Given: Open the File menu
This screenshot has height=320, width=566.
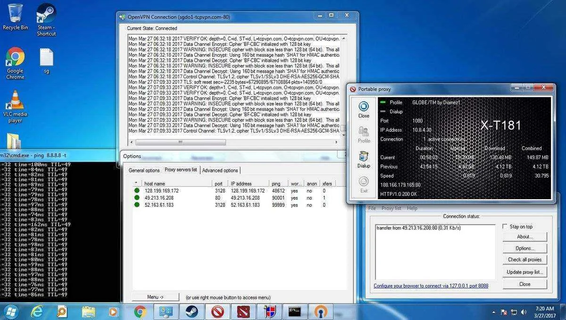Looking at the screenshot, I should [372, 208].
